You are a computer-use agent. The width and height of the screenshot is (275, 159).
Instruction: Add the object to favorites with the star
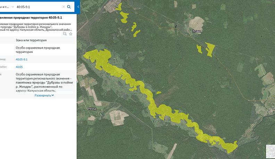pyautogui.click(x=70, y=34)
